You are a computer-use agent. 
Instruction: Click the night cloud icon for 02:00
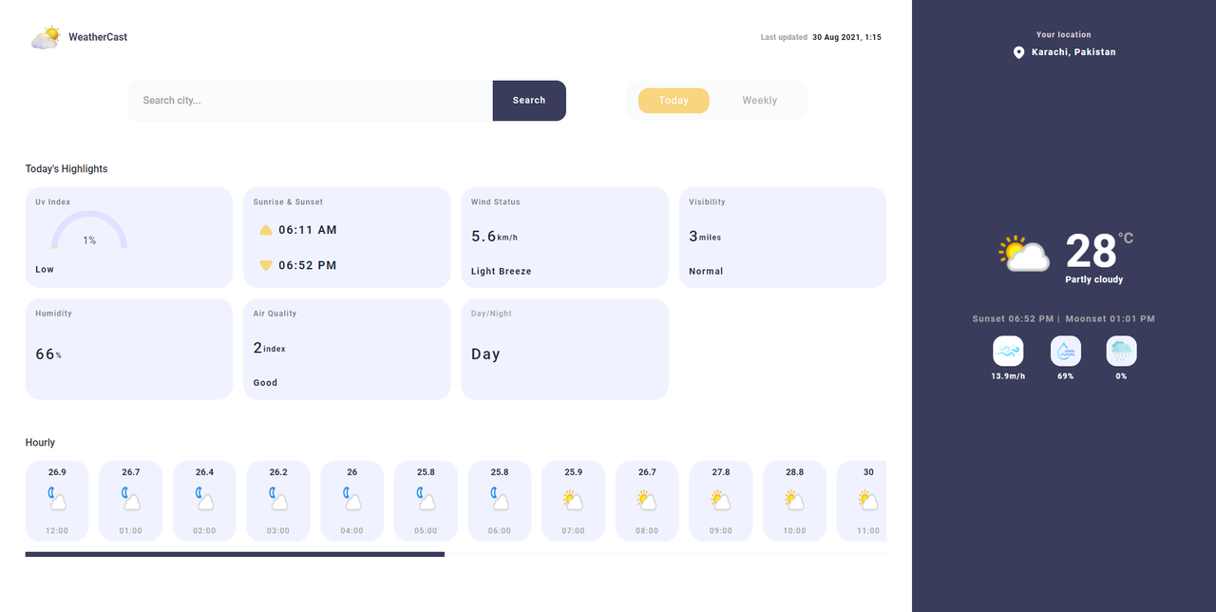point(204,498)
